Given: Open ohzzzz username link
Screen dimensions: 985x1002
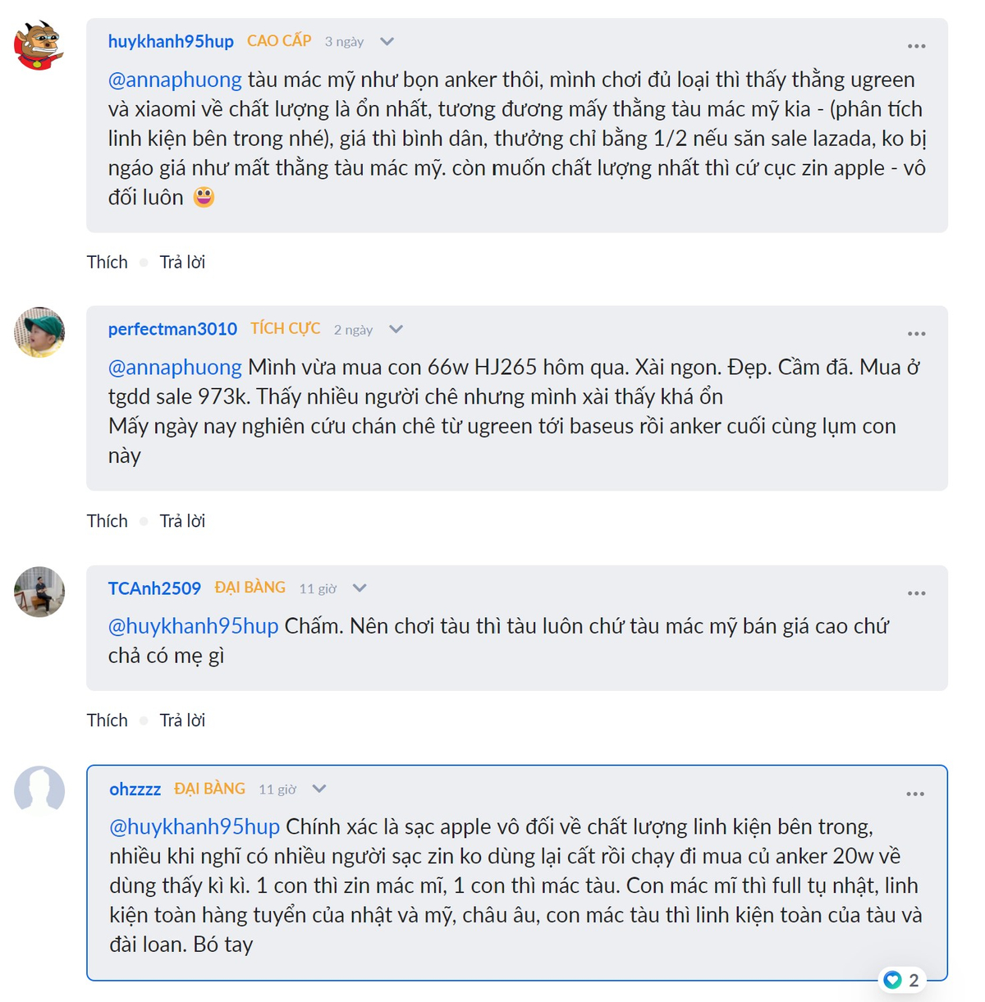Looking at the screenshot, I should 135,789.
